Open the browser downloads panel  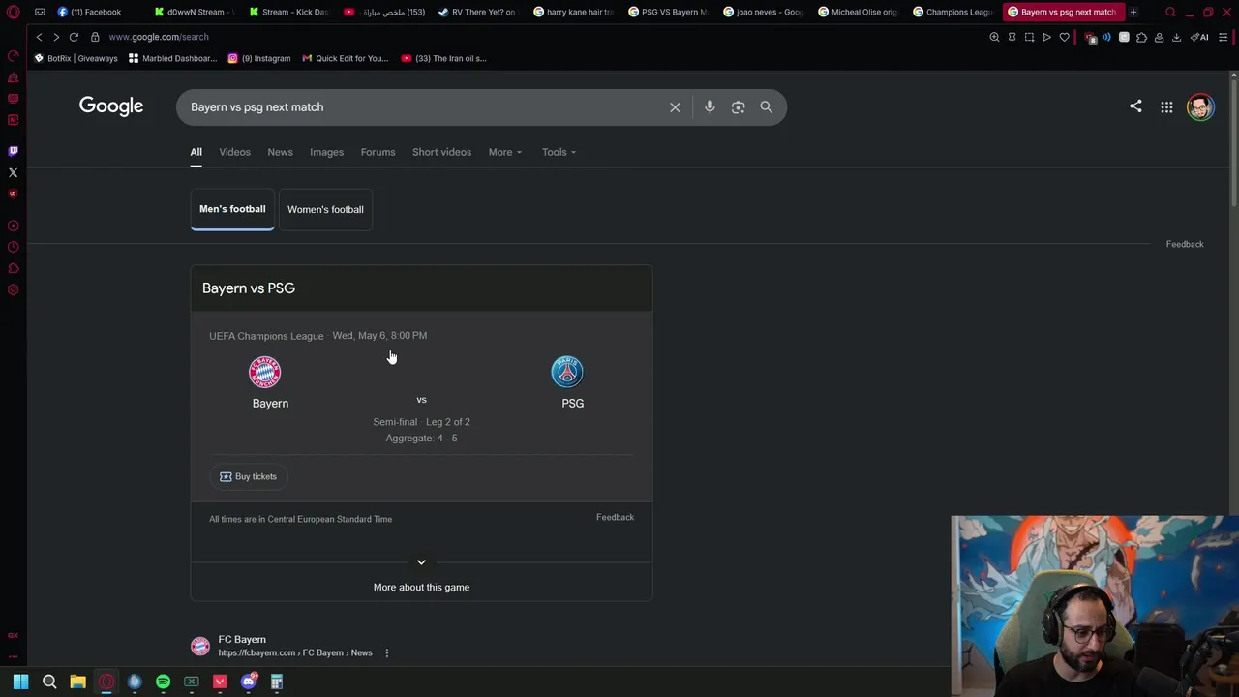1176,37
